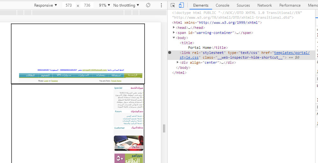
Task: Toggle the device toolbar icon
Action: coord(181,5)
